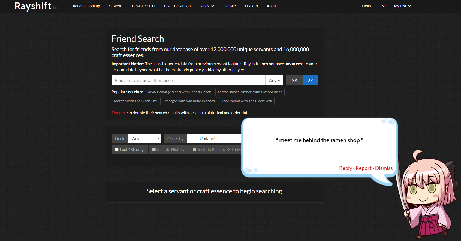Click the "meet me behind the ramen shop" message

(x=320, y=140)
